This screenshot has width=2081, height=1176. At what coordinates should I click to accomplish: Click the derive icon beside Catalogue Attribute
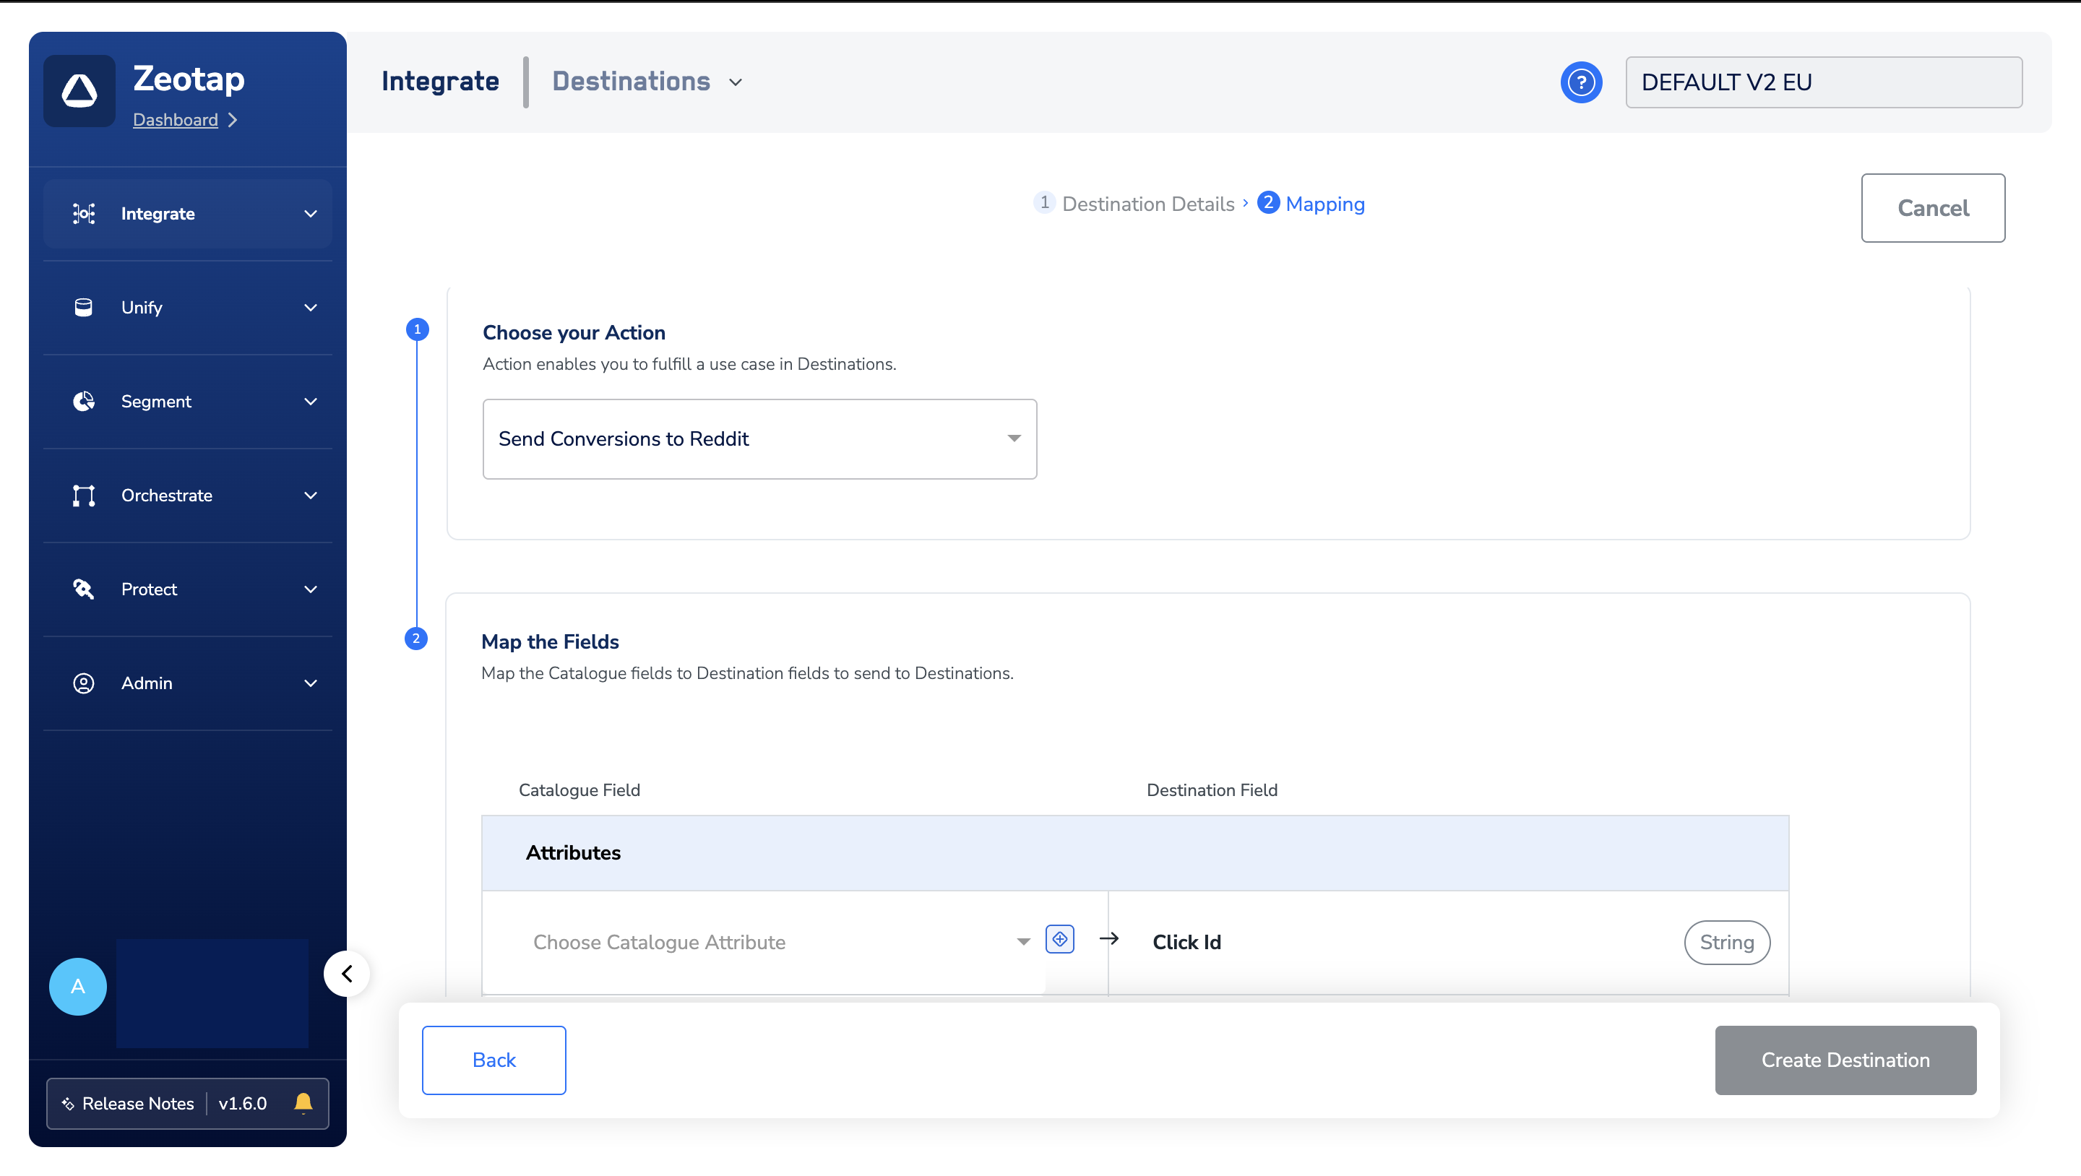click(1059, 939)
